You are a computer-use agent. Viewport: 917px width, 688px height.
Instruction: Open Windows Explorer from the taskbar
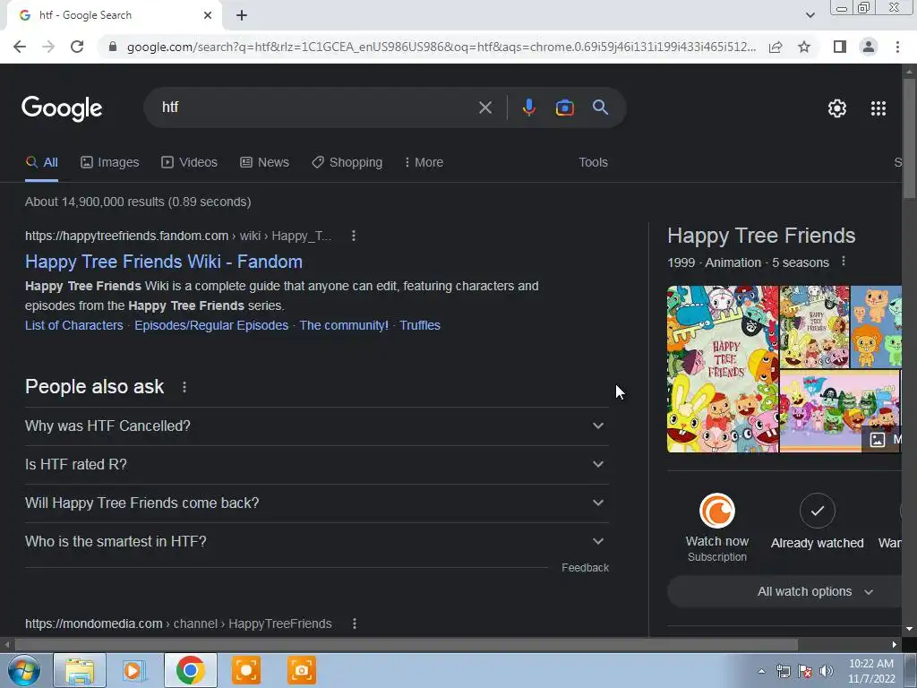pyautogui.click(x=80, y=670)
